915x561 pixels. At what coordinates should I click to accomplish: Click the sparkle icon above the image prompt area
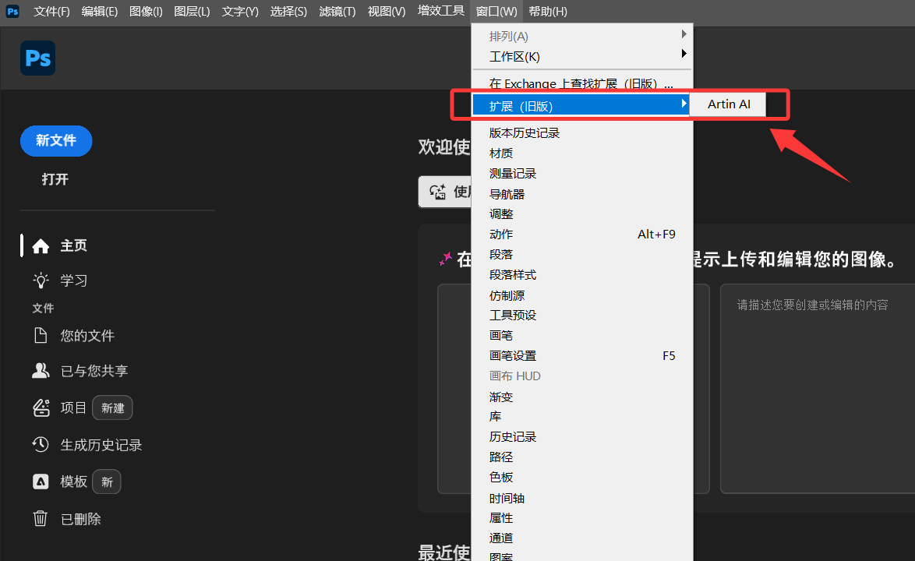[x=446, y=259]
